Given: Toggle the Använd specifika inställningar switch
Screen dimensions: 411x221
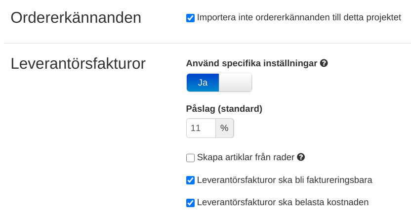Looking at the screenshot, I should (219, 83).
